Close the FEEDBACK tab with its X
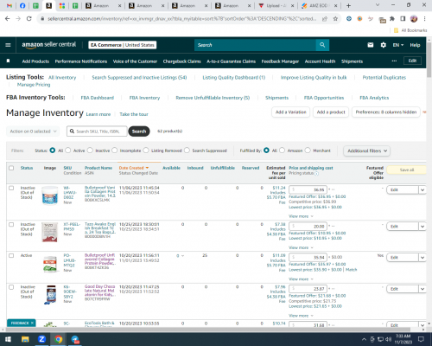This screenshot has height=346, width=432. point(32,323)
